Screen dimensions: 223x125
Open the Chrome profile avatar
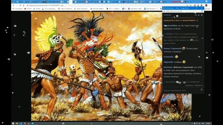[x=206, y=6]
